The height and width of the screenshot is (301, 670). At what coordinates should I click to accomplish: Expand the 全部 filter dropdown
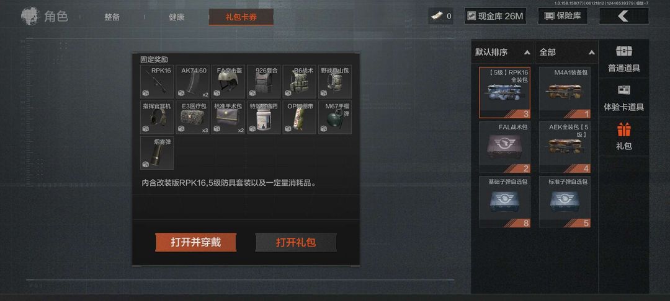click(567, 53)
